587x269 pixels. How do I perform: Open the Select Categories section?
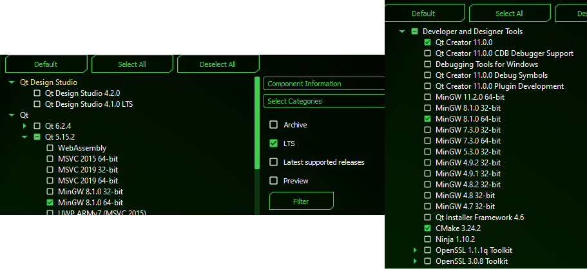[324, 101]
